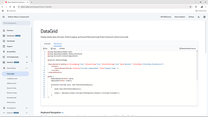Toggle the sidebar using the hamburger icon
This screenshot has height=117, width=208.
4,17
